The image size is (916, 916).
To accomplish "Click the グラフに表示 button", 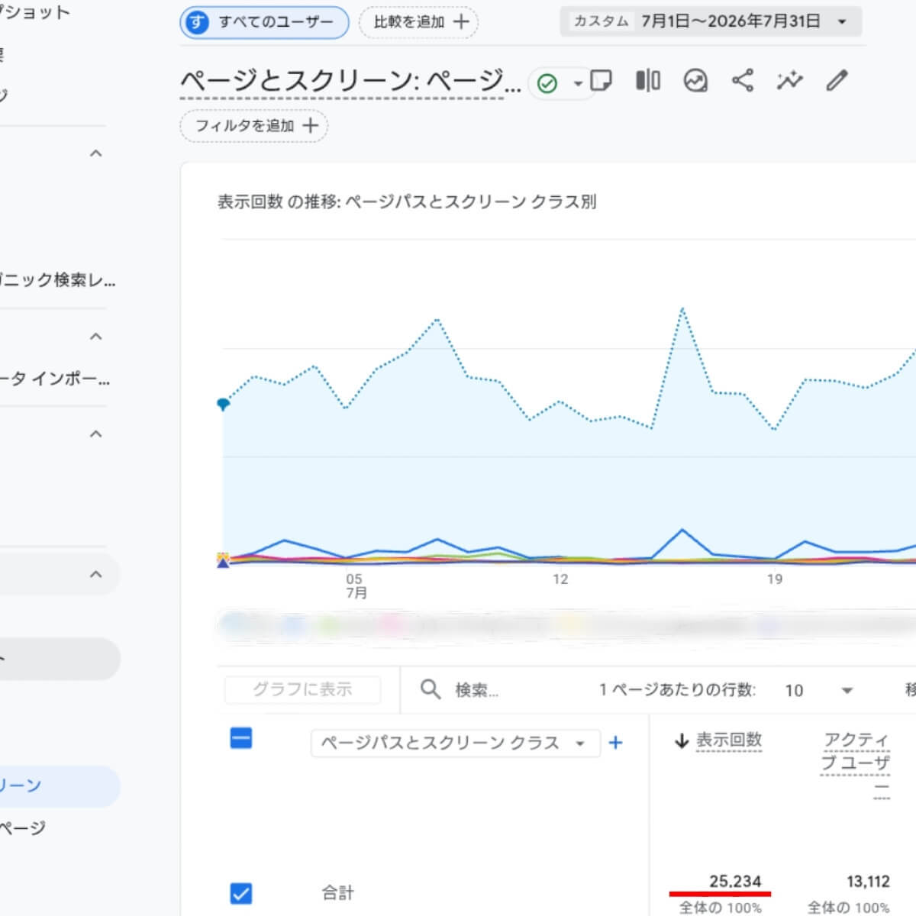I will coord(303,689).
